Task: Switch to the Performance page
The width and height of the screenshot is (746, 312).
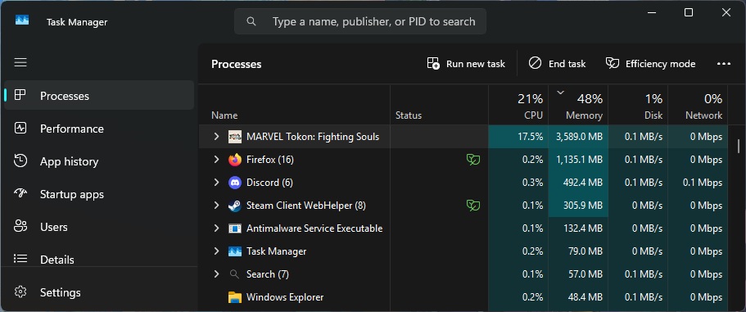Action: click(99, 129)
